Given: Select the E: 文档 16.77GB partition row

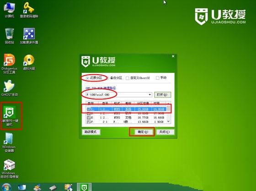Looking at the screenshot, I should point(126,117).
